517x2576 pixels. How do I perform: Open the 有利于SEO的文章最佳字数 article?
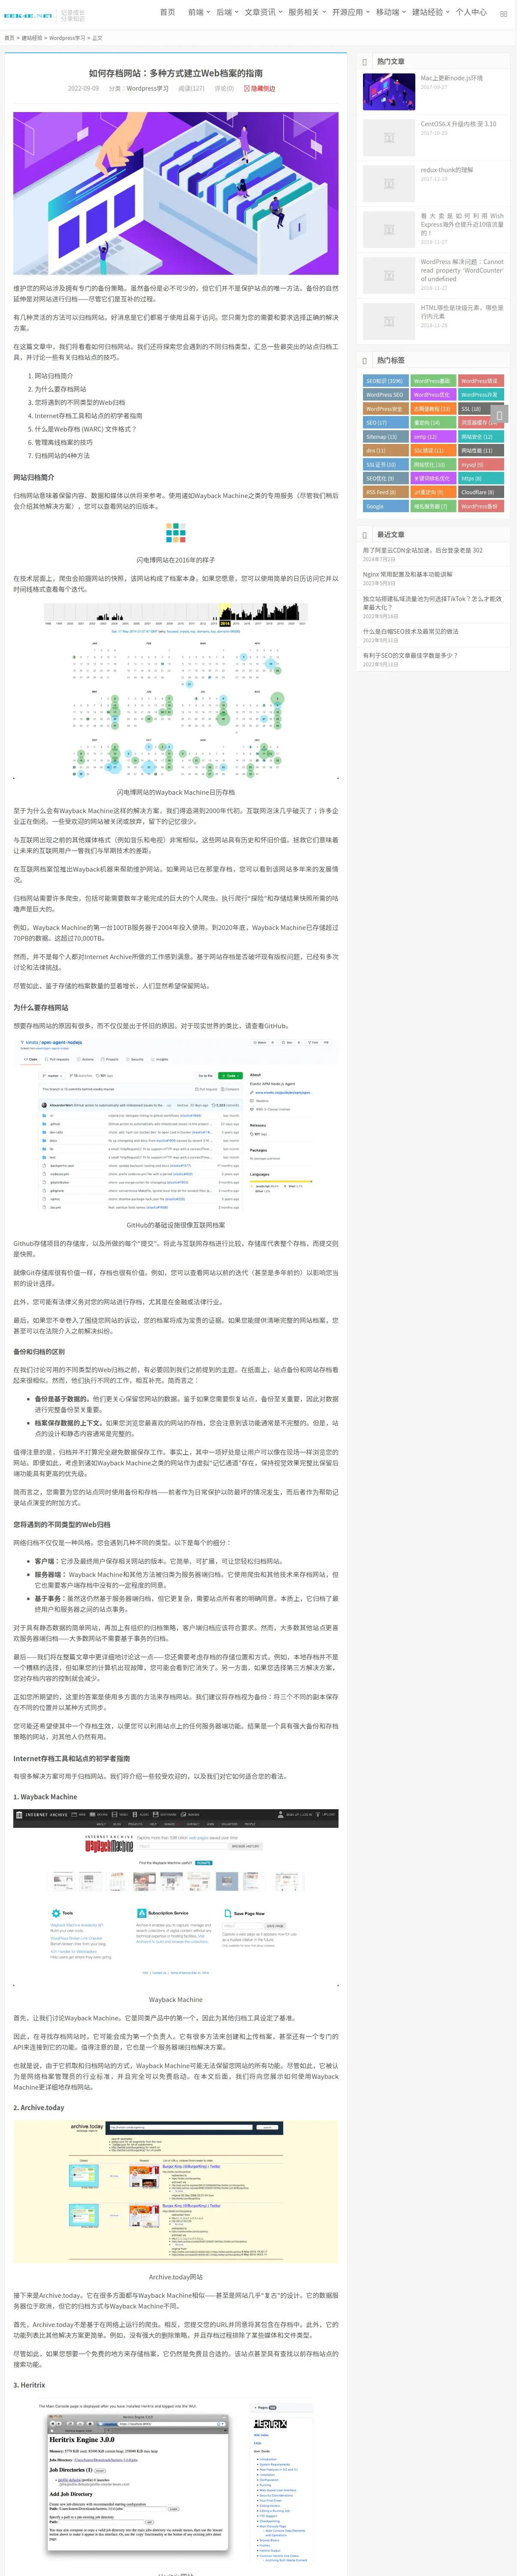(x=410, y=655)
